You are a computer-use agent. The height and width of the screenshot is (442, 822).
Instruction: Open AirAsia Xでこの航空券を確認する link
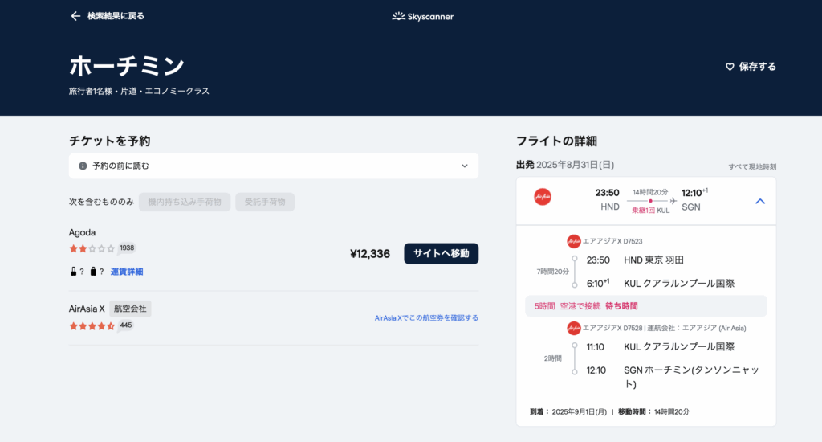click(426, 317)
